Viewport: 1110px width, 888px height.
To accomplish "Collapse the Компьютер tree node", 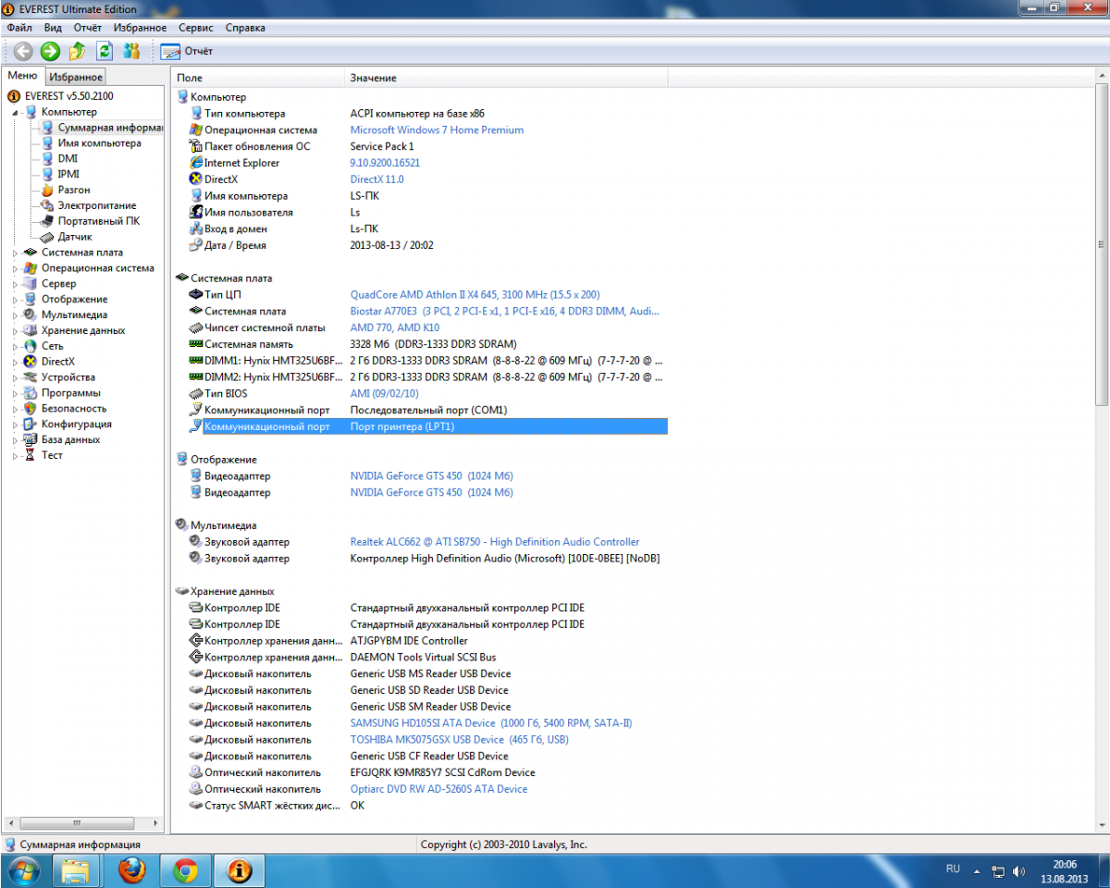I will pos(16,112).
